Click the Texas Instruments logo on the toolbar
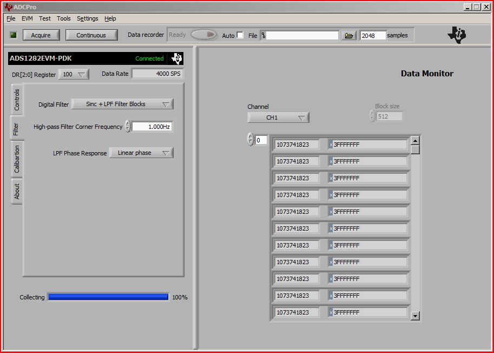The width and height of the screenshot is (494, 353). point(457,34)
